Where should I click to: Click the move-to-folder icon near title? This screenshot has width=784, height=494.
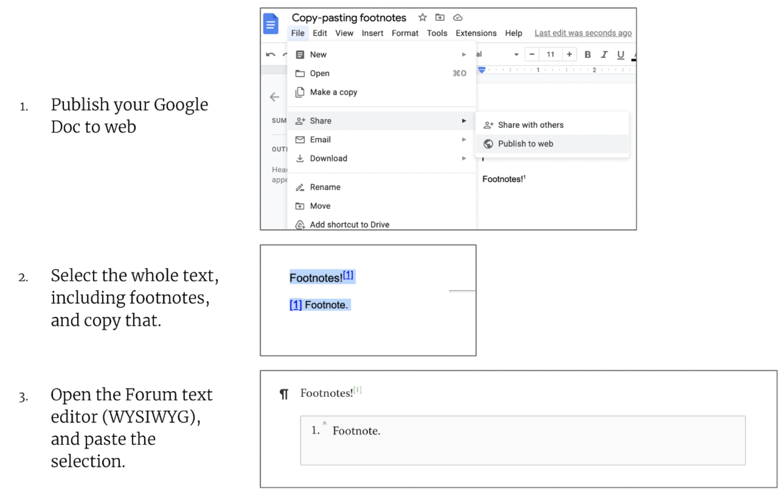[x=439, y=17]
